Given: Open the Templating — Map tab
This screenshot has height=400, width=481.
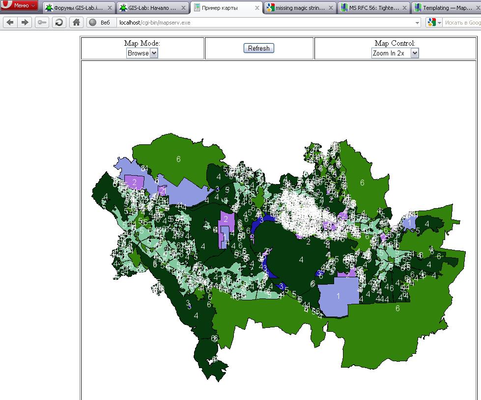Looking at the screenshot, I should (446, 8).
